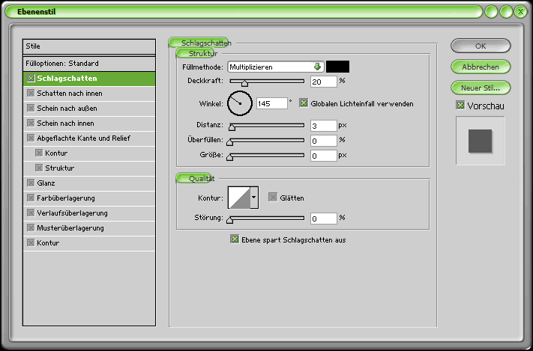Click the Deckkraft slider handle
Viewport: 533px width, 351px height.
244,83
